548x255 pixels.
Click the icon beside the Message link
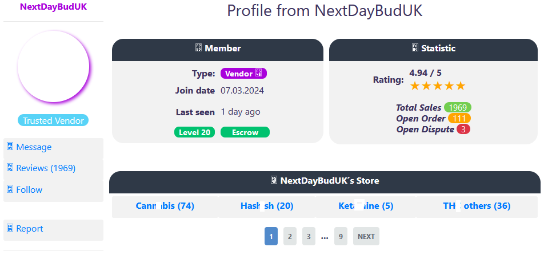10,147
